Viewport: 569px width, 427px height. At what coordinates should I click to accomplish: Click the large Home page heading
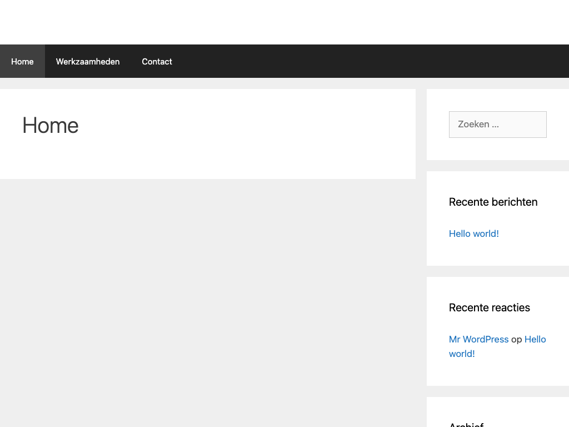tap(50, 126)
